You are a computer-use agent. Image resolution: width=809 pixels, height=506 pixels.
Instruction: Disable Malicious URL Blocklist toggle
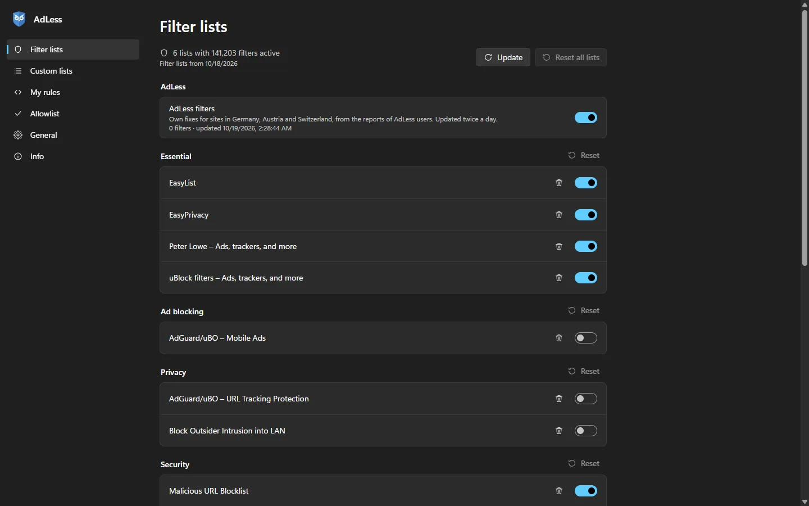(x=586, y=491)
